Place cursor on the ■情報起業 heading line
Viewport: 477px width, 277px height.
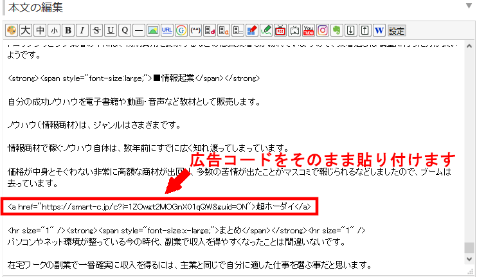point(134,78)
